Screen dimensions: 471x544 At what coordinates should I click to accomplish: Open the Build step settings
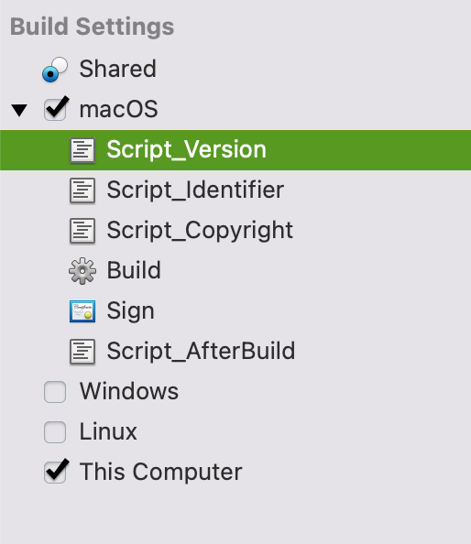coord(235,271)
